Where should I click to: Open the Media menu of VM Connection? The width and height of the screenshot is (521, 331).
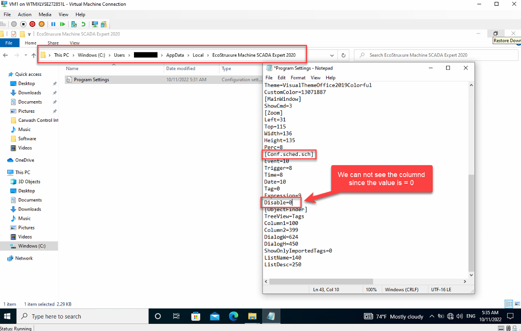pyautogui.click(x=45, y=14)
